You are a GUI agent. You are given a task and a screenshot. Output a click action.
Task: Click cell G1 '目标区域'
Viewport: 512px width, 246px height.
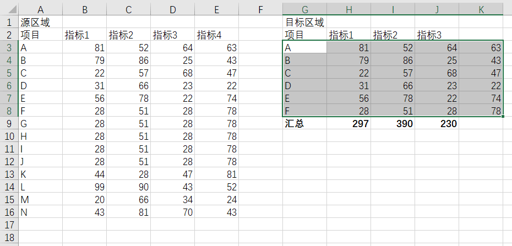click(x=304, y=23)
